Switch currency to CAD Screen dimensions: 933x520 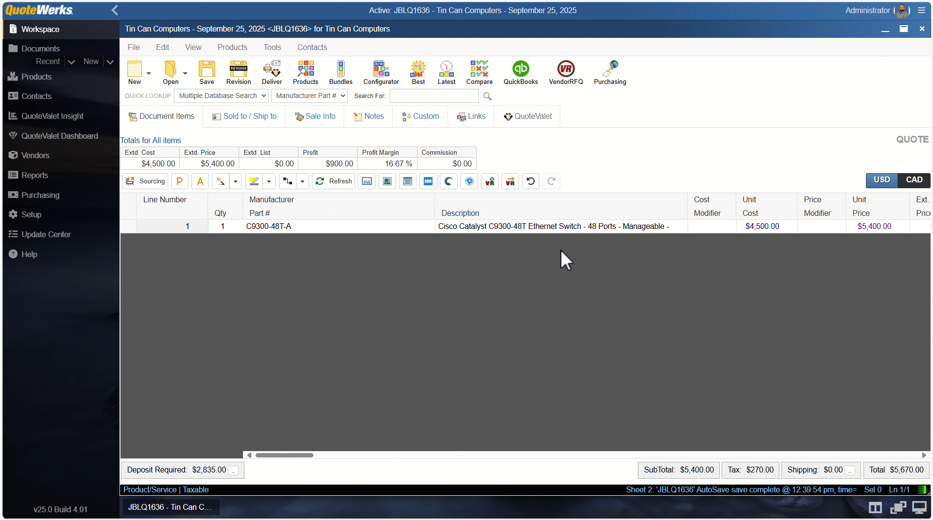pyautogui.click(x=914, y=180)
